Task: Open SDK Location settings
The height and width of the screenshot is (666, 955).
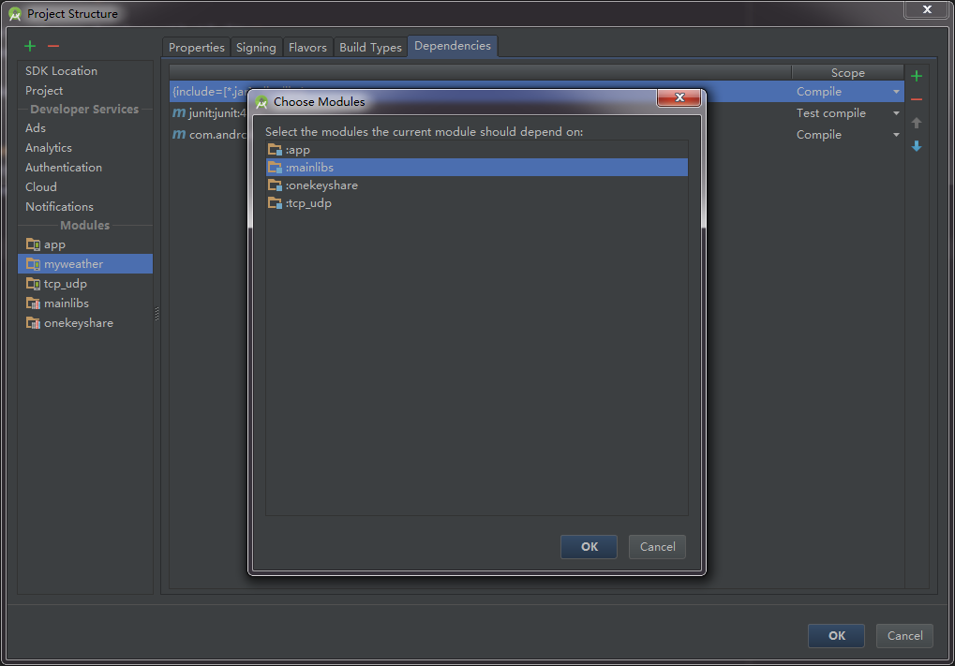Action: [x=61, y=70]
